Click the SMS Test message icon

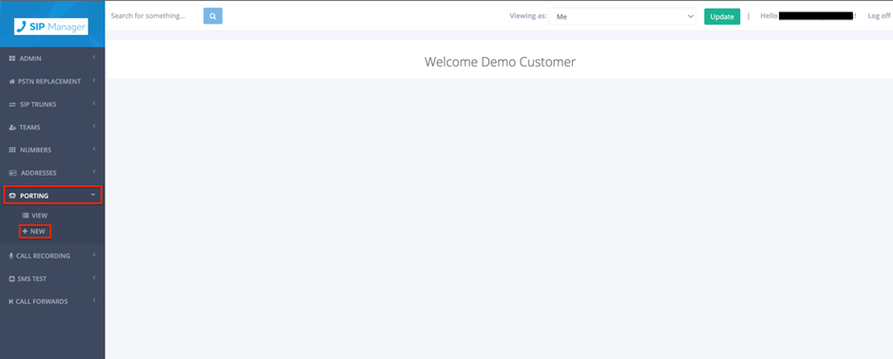click(x=12, y=279)
